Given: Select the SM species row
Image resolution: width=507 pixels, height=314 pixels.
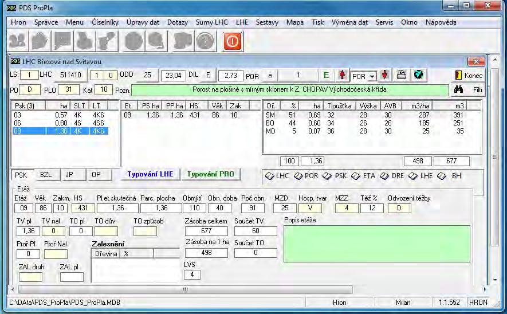Looking at the screenshot, I should (365, 115).
